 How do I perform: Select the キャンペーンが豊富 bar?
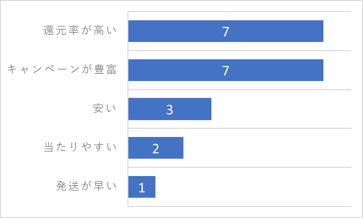pos(226,70)
